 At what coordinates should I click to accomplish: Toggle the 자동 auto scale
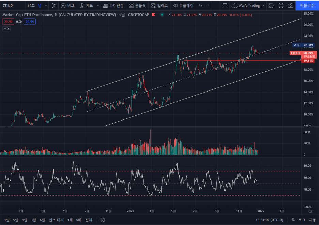[312, 220]
